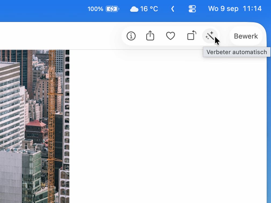Screen dimensions: 271x203
Task: Open the weather cloud menu bar item
Action: 134,9
